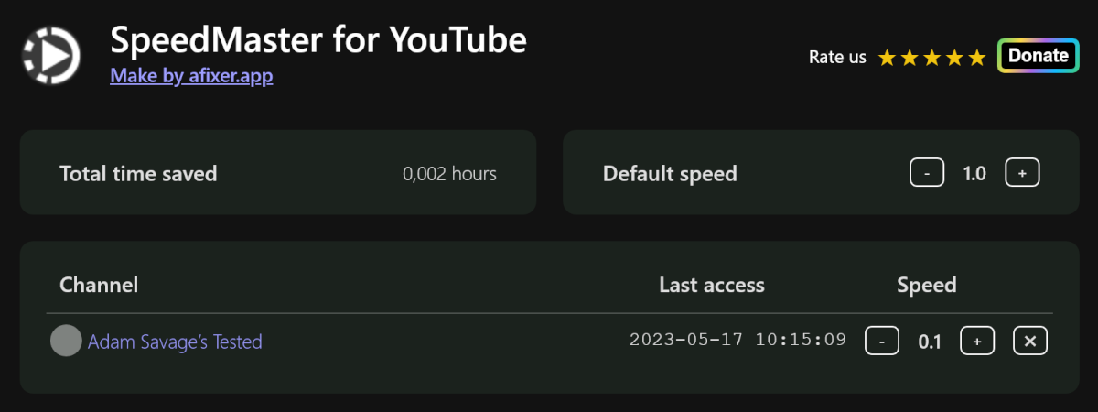Viewport: 1098px width, 412px height.
Task: Remove Adam Savage's Tested channel entry
Action: 1030,342
